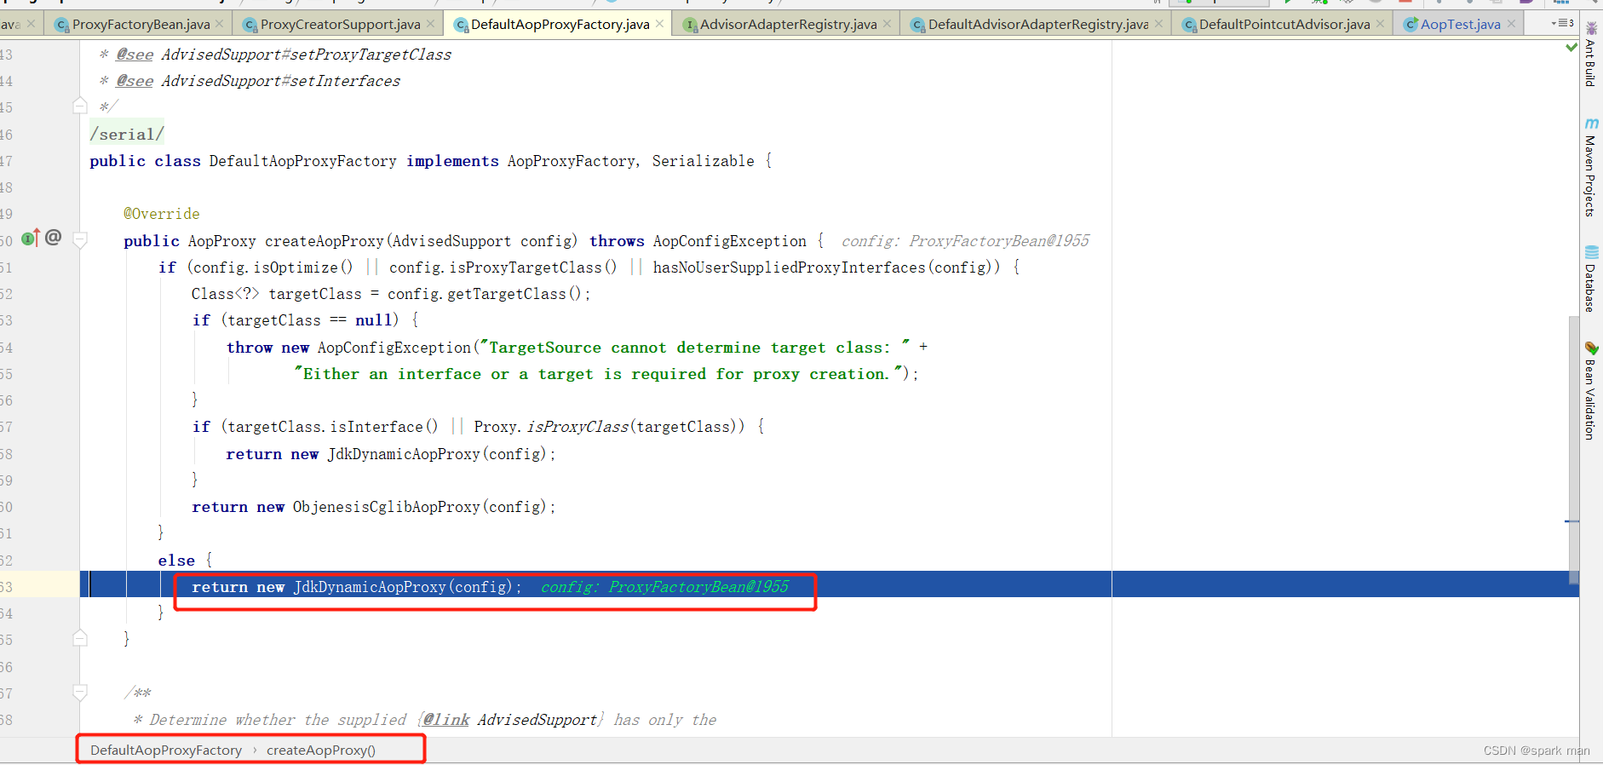The width and height of the screenshot is (1603, 765).
Task: Click the AopConfigException in the throws clause
Action: (x=730, y=241)
